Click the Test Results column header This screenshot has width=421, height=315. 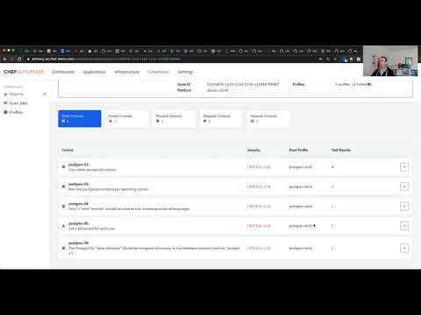coord(341,150)
